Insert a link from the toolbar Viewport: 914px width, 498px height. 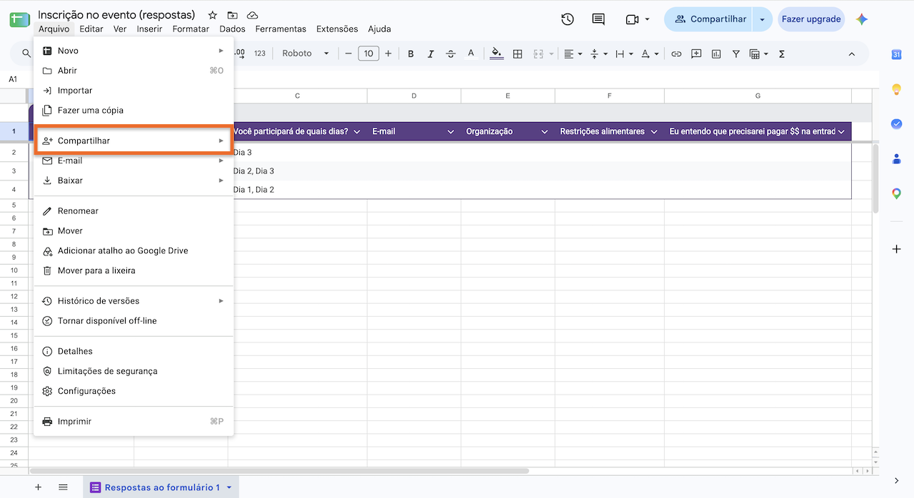(x=676, y=54)
